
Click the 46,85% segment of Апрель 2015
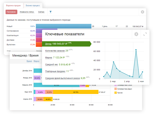tap(48, 99)
